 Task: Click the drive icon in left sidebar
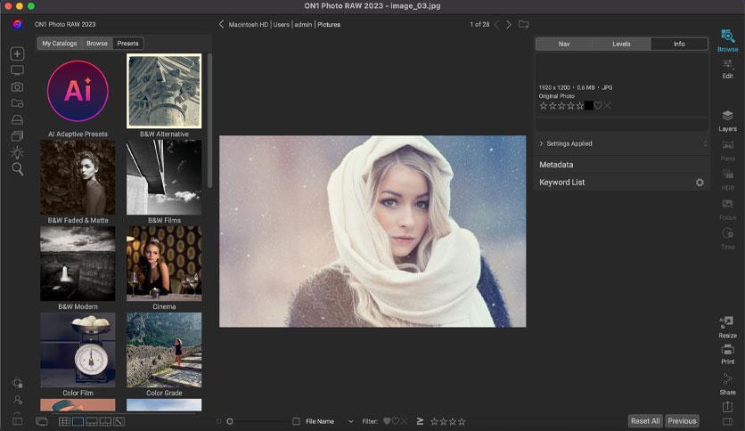[18, 119]
